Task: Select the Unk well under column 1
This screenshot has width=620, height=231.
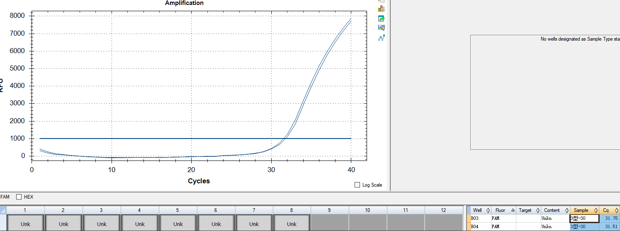Action: click(25, 223)
